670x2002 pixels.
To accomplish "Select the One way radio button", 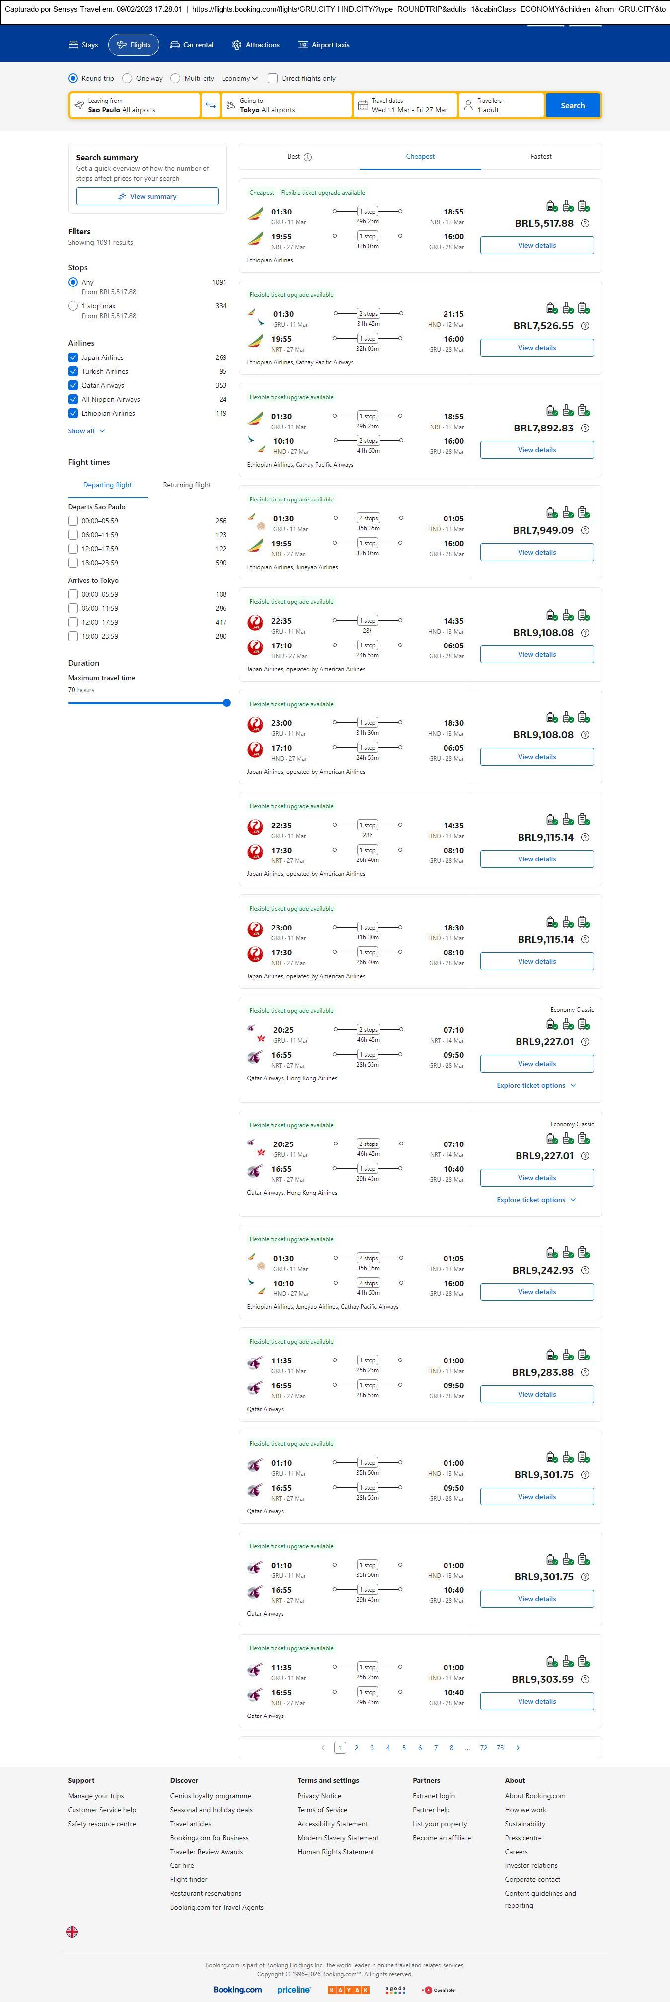I will (128, 78).
